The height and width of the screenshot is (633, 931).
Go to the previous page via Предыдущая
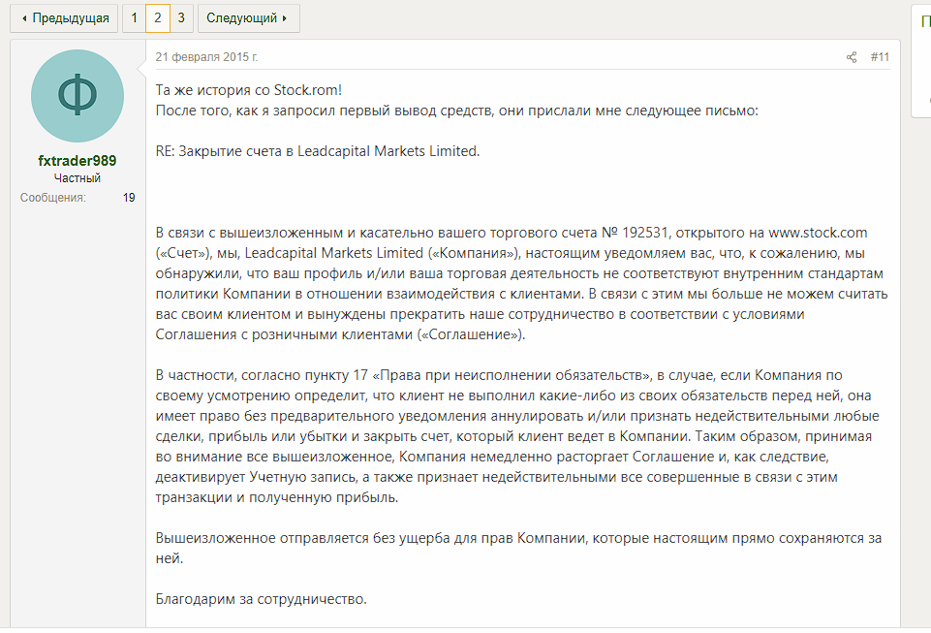tap(64, 18)
